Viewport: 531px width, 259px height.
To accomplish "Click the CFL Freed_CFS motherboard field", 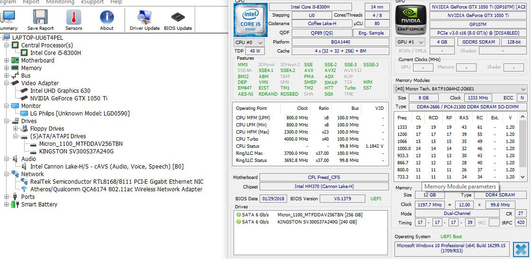I will pyautogui.click(x=324, y=178).
